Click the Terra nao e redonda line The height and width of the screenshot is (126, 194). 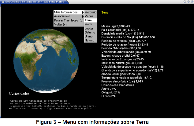pos(51,109)
